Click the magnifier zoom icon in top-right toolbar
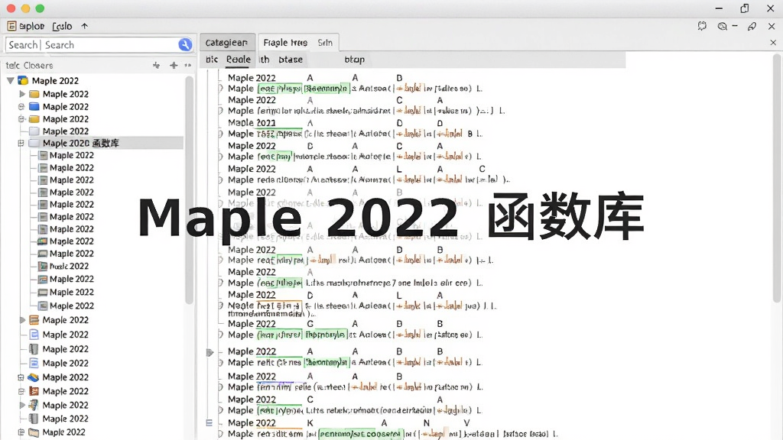The image size is (783, 440). [x=722, y=26]
